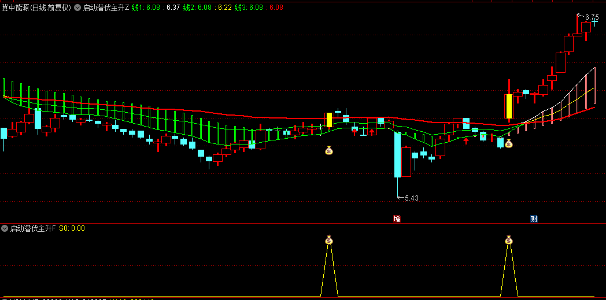
Task: Click the first money bag signal on main chart
Action: coord(328,150)
